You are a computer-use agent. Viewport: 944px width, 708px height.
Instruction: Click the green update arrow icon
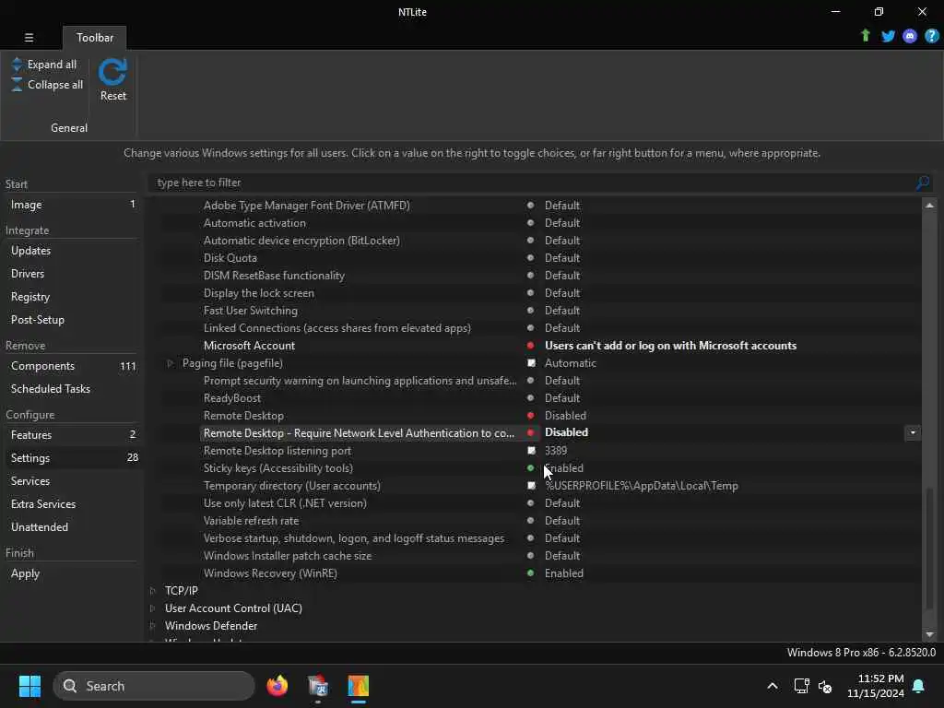coord(865,36)
